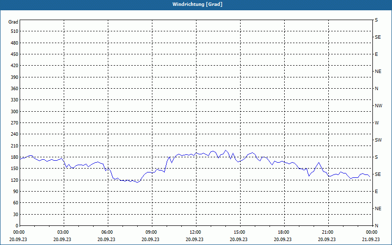Click 'N' compass label on the 0 gridline
This screenshot has width=392, height=245.
coord(377,226)
